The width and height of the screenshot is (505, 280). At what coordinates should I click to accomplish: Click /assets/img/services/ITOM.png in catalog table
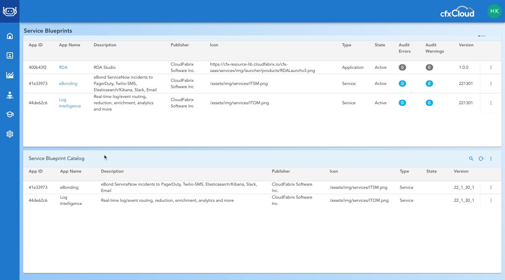(359, 200)
